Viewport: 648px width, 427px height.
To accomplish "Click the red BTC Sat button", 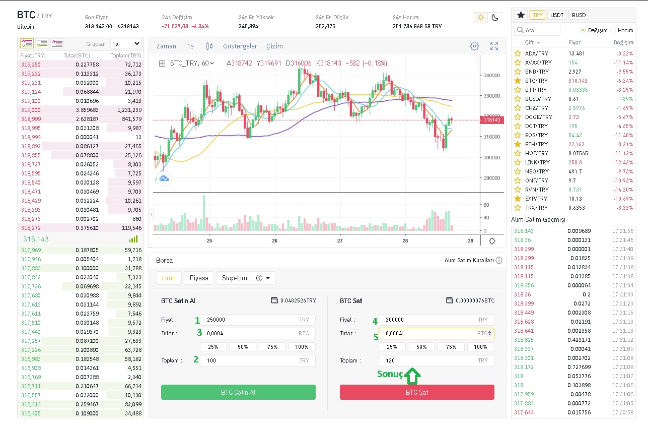I will [x=417, y=392].
